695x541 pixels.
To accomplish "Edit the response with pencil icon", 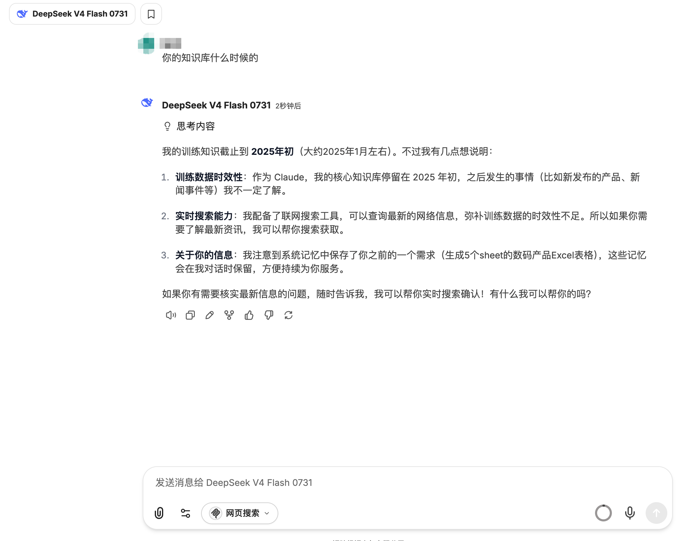I will coord(210,315).
